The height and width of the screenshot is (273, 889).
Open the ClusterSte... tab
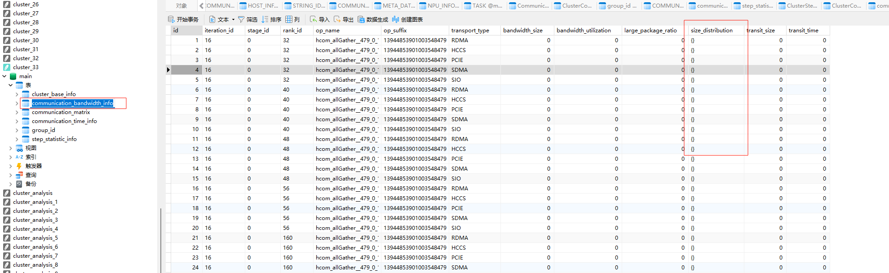click(798, 6)
